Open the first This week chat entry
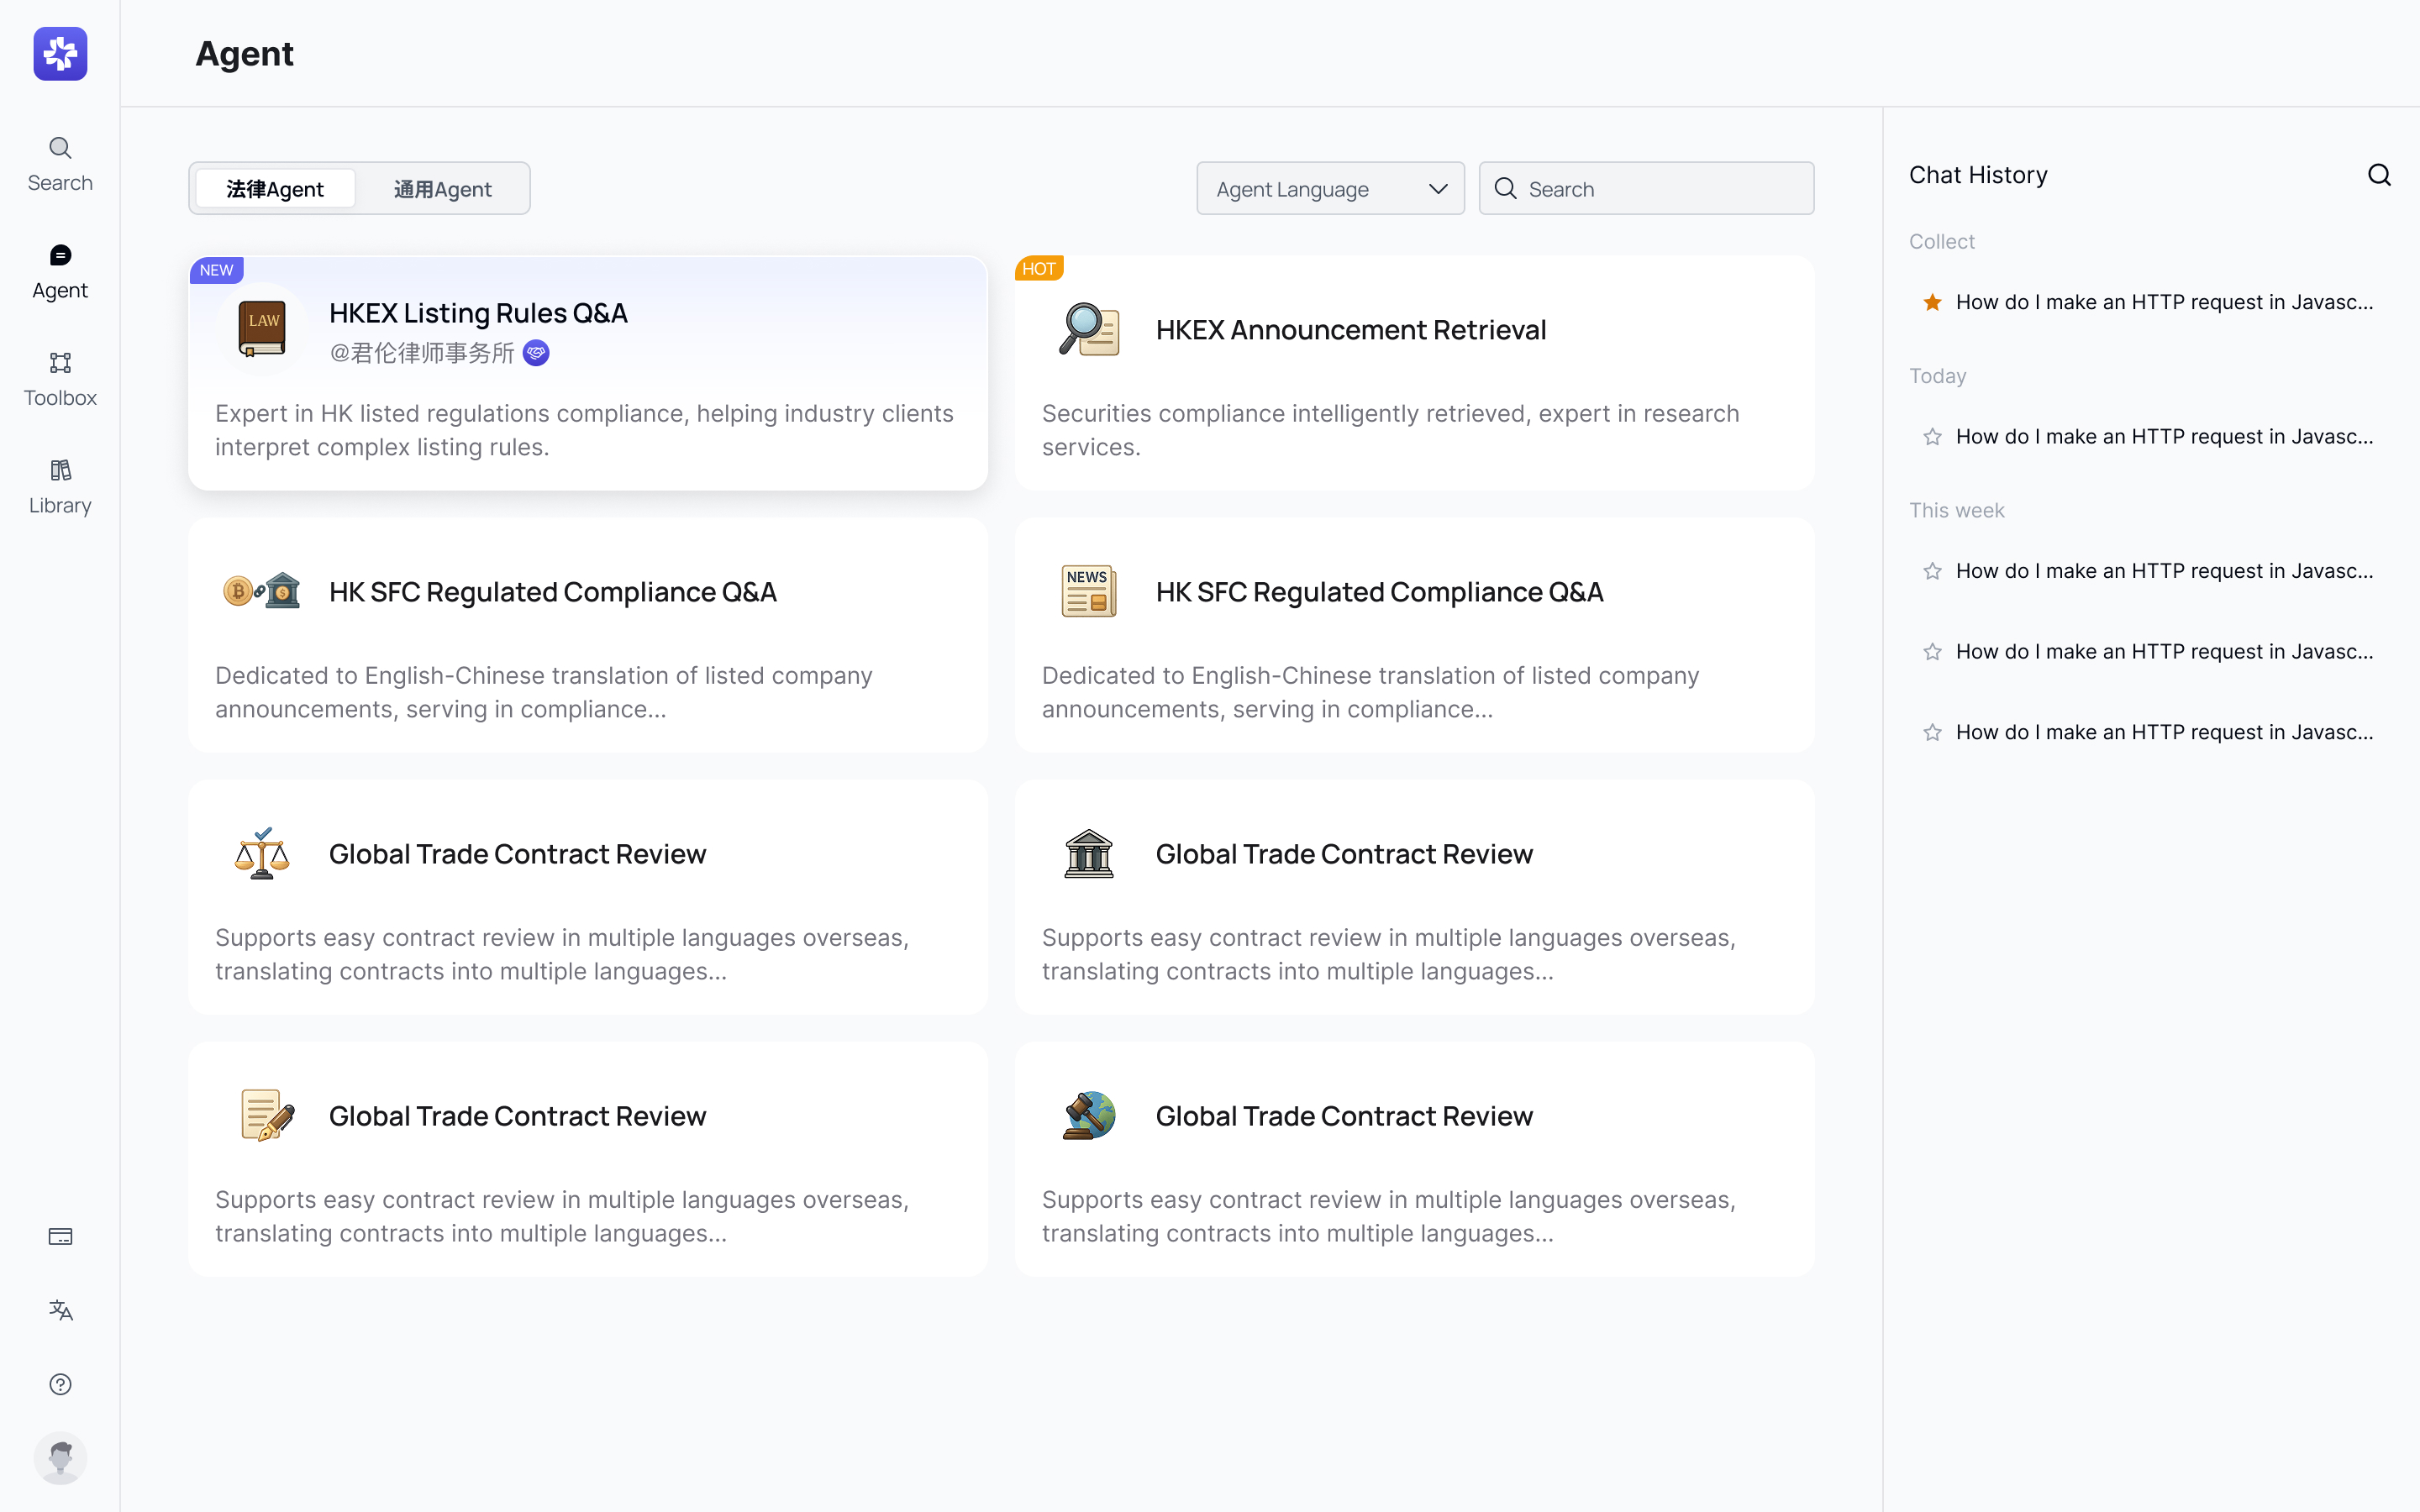The height and width of the screenshot is (1512, 2420). pyautogui.click(x=2164, y=571)
